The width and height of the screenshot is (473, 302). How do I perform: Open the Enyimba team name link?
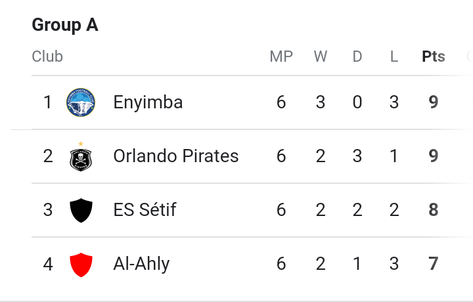(x=148, y=102)
